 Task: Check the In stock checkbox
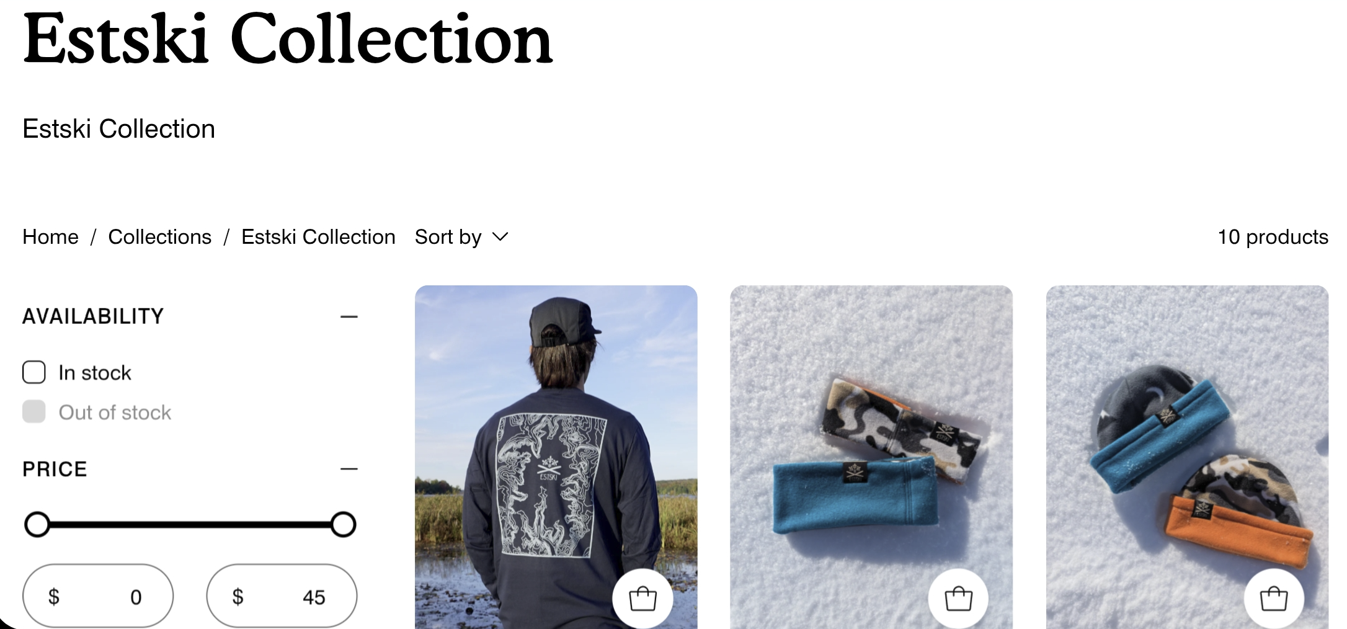(34, 372)
